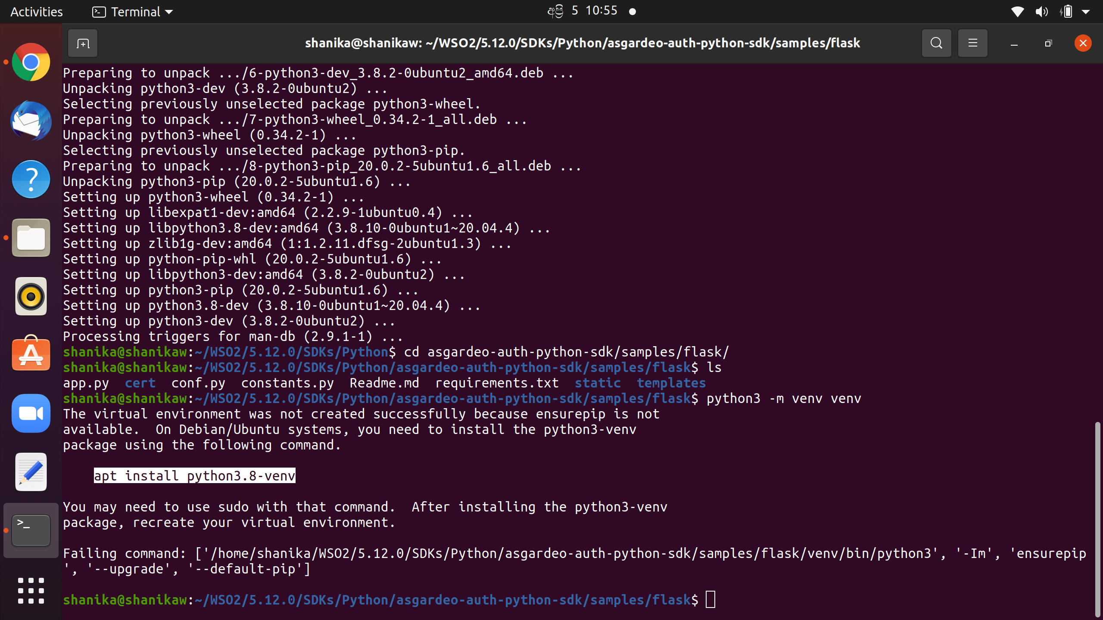Viewport: 1103px width, 620px height.
Task: Close the terminal window
Action: tap(1083, 43)
